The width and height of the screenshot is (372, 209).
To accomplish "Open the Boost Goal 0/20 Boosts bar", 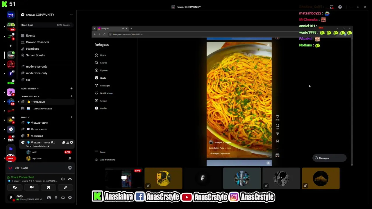I will pyautogui.click(x=46, y=25).
